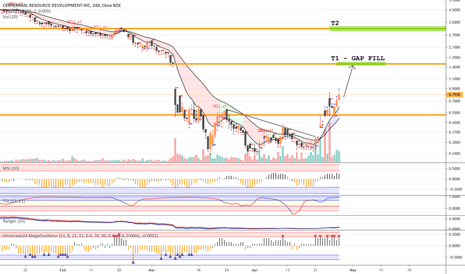This screenshot has width=465, height=274.
Task: Click the green T2 target zone rectangle
Action: (387, 29)
